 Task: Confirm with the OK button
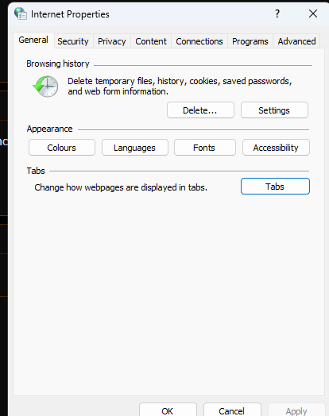click(168, 410)
